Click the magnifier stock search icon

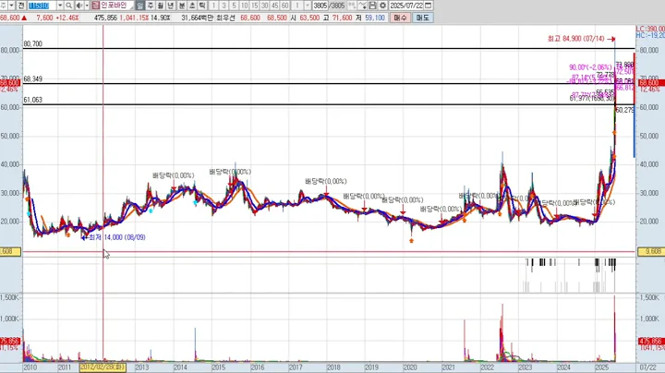coord(68,6)
